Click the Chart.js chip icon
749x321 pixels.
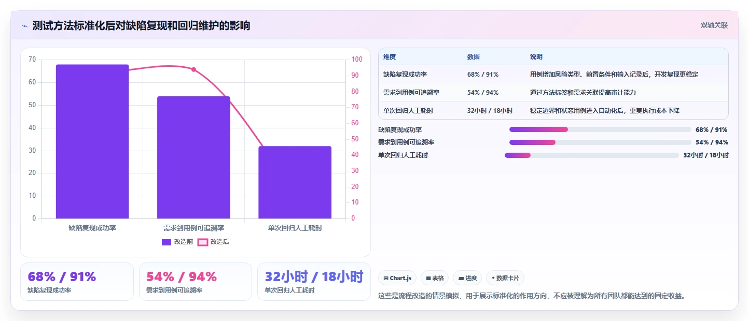point(386,278)
